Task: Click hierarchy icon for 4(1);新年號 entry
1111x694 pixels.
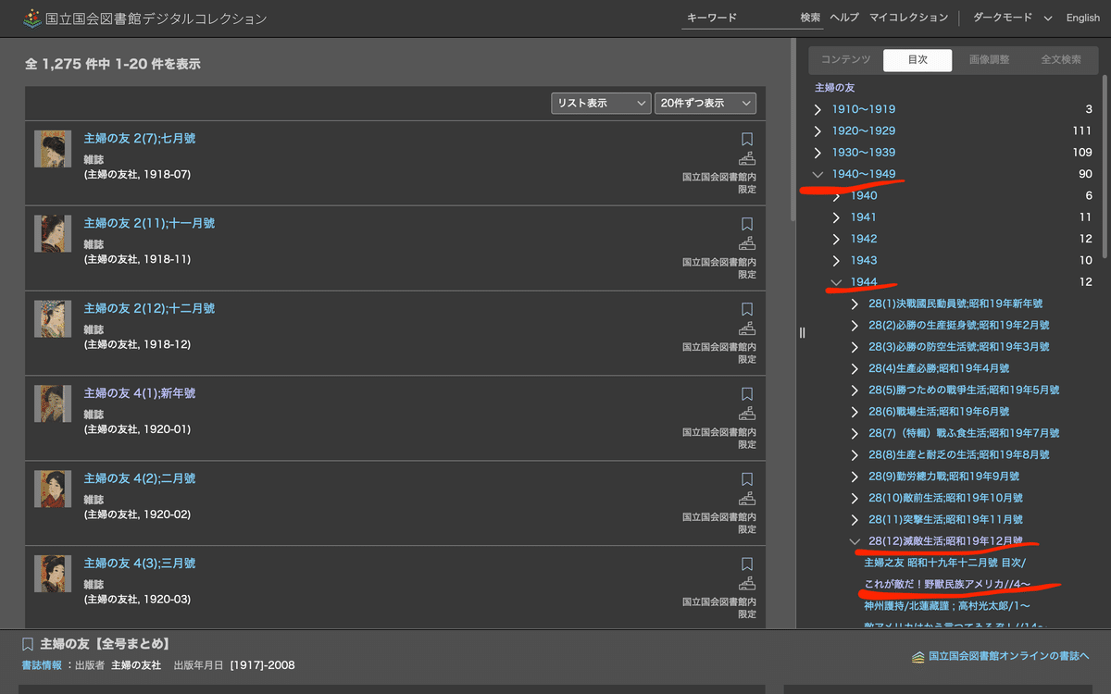Action: point(747,415)
